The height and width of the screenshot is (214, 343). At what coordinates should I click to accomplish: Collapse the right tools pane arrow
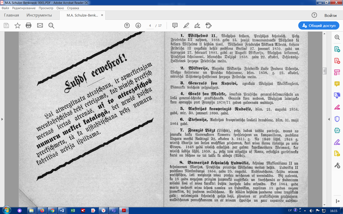point(328,119)
